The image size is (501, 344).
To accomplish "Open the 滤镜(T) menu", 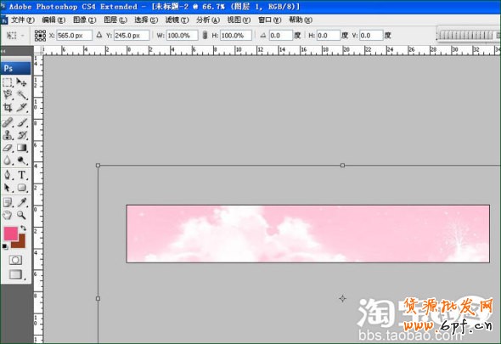I will pos(177,20).
